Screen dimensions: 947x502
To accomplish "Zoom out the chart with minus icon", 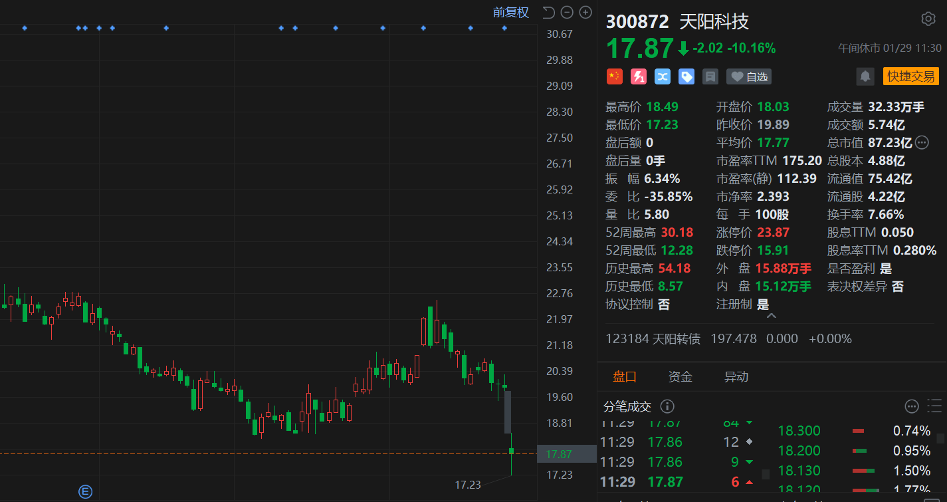I will coord(567,12).
